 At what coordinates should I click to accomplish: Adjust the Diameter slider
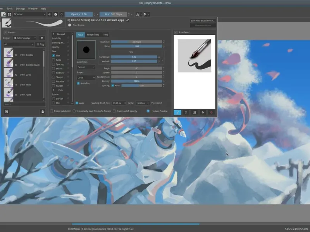click(x=136, y=42)
